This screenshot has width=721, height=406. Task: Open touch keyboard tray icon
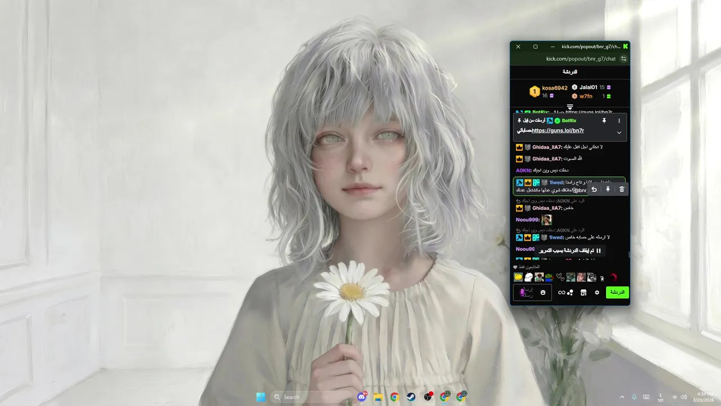647,397
